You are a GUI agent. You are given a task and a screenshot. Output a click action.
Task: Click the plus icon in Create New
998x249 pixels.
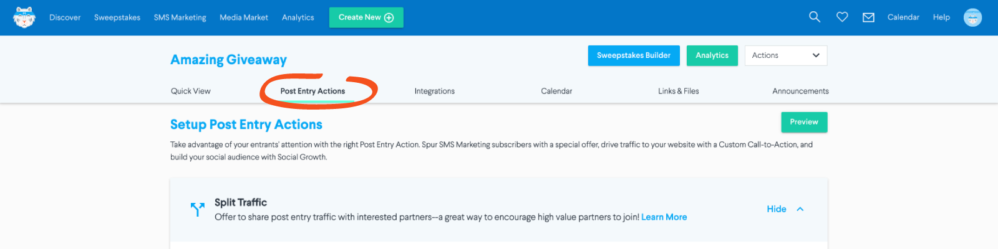[x=389, y=17]
